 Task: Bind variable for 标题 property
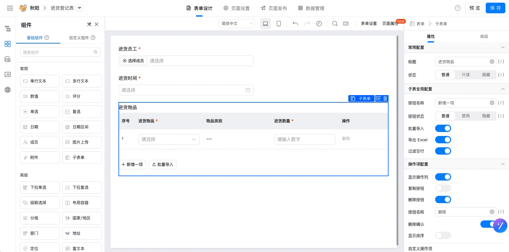click(x=501, y=62)
